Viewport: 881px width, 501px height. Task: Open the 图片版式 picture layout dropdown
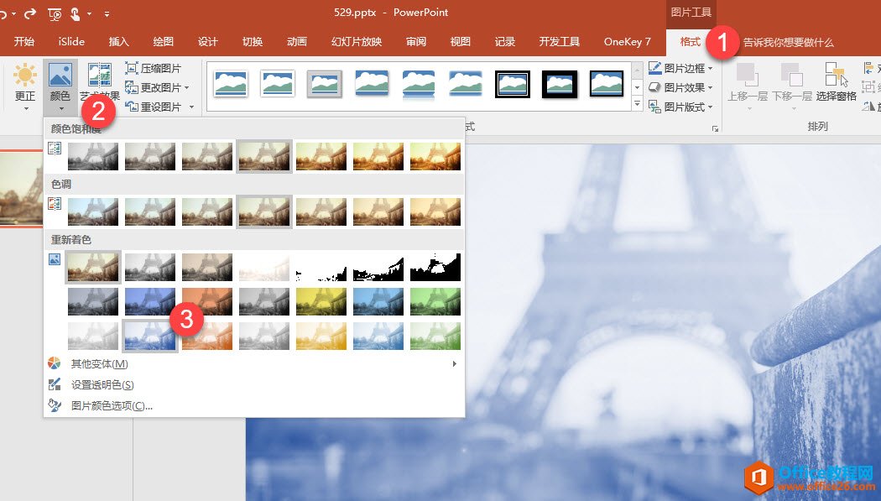pyautogui.click(x=680, y=107)
